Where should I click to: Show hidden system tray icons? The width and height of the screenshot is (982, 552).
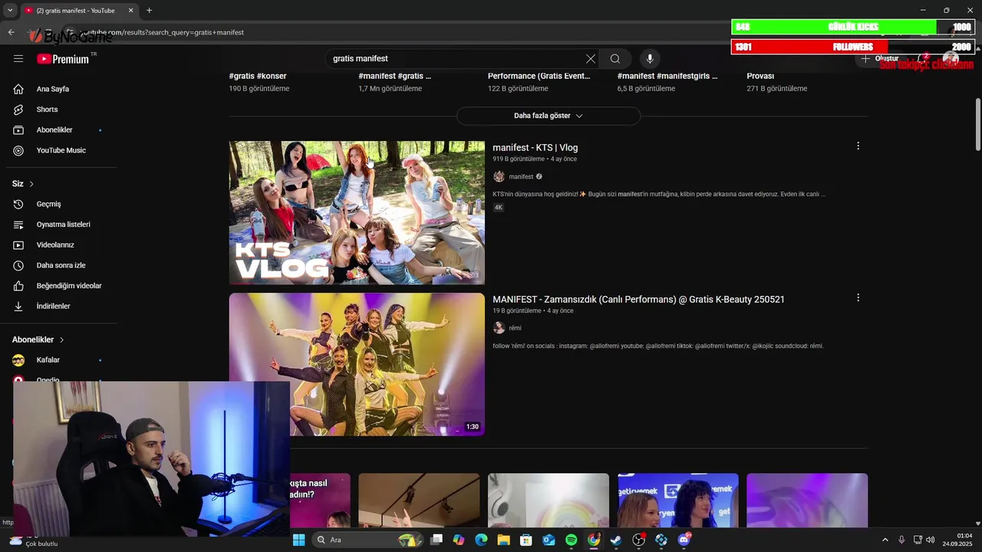pos(885,540)
